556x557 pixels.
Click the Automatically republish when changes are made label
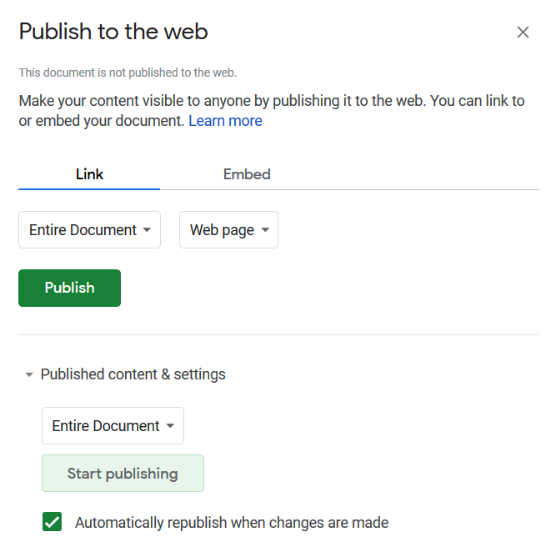pyautogui.click(x=232, y=523)
